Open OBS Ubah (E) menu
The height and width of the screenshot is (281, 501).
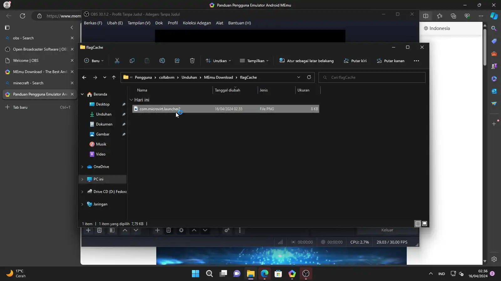(115, 23)
